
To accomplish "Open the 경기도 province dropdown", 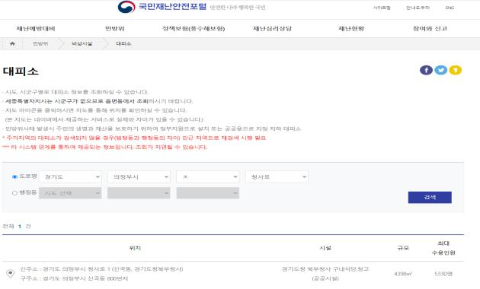I will [70, 177].
